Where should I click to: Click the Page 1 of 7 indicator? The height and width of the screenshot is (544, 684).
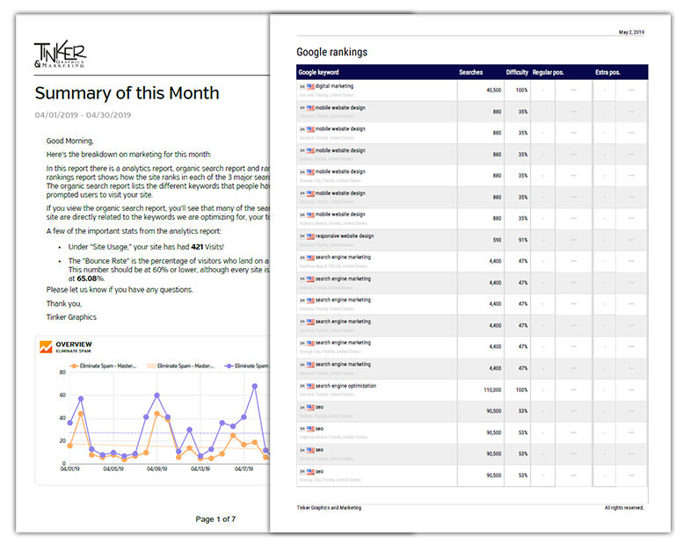coord(215,519)
